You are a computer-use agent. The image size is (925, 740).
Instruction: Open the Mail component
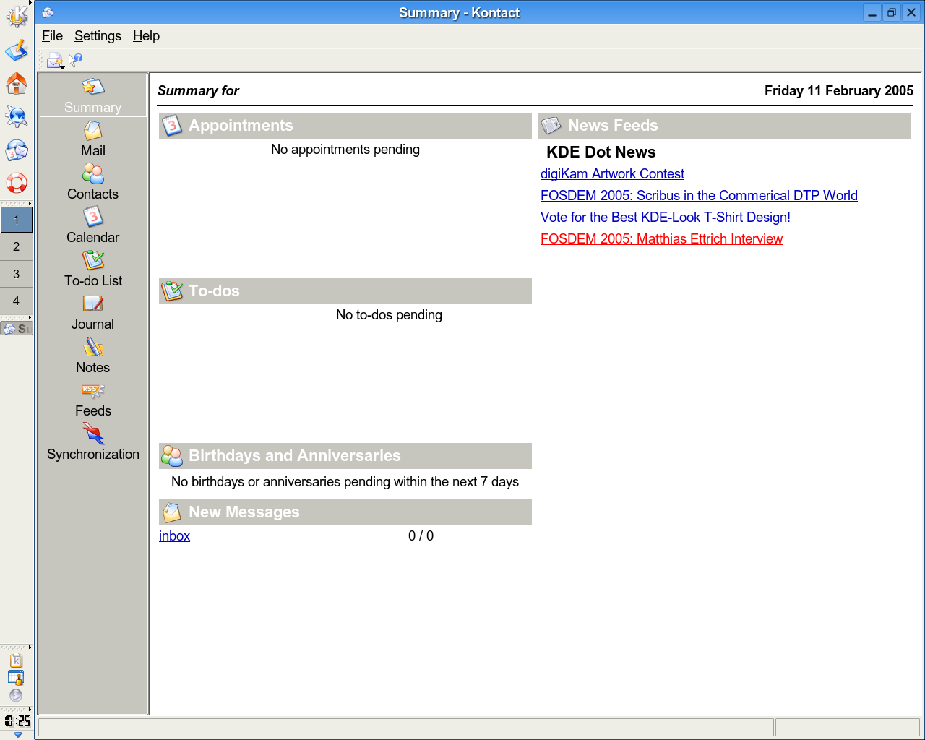point(93,139)
